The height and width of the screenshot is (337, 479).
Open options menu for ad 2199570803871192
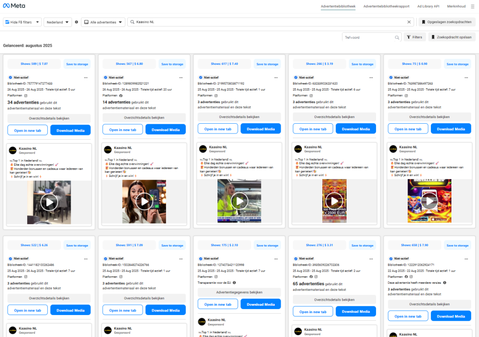coord(276,77)
